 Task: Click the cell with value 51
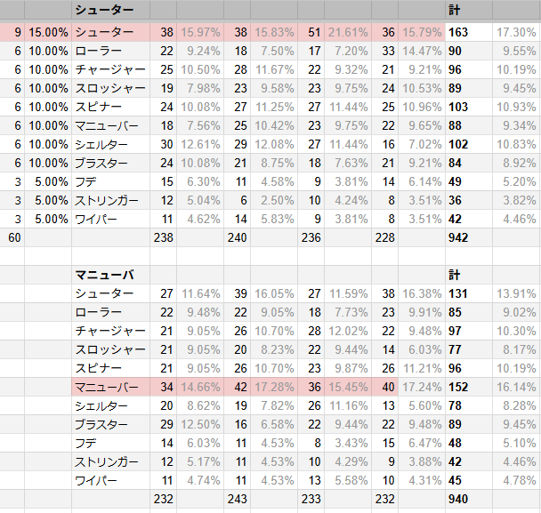point(311,32)
